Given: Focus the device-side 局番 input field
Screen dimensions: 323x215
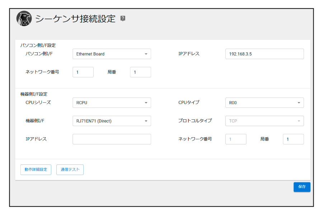Looking at the screenshot, I should [293, 139].
